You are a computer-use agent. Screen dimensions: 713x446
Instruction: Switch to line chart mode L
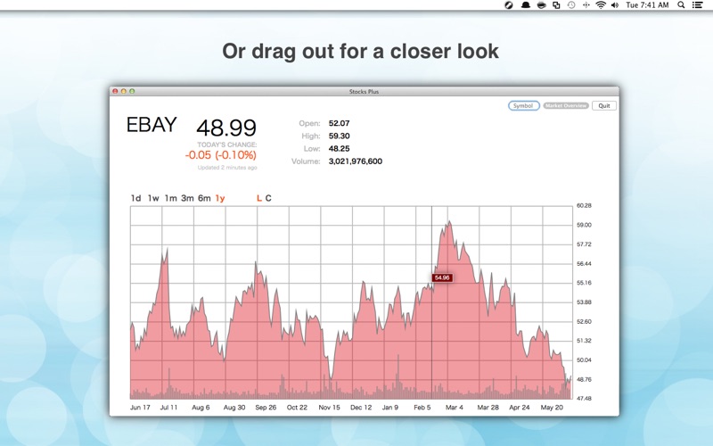[259, 198]
